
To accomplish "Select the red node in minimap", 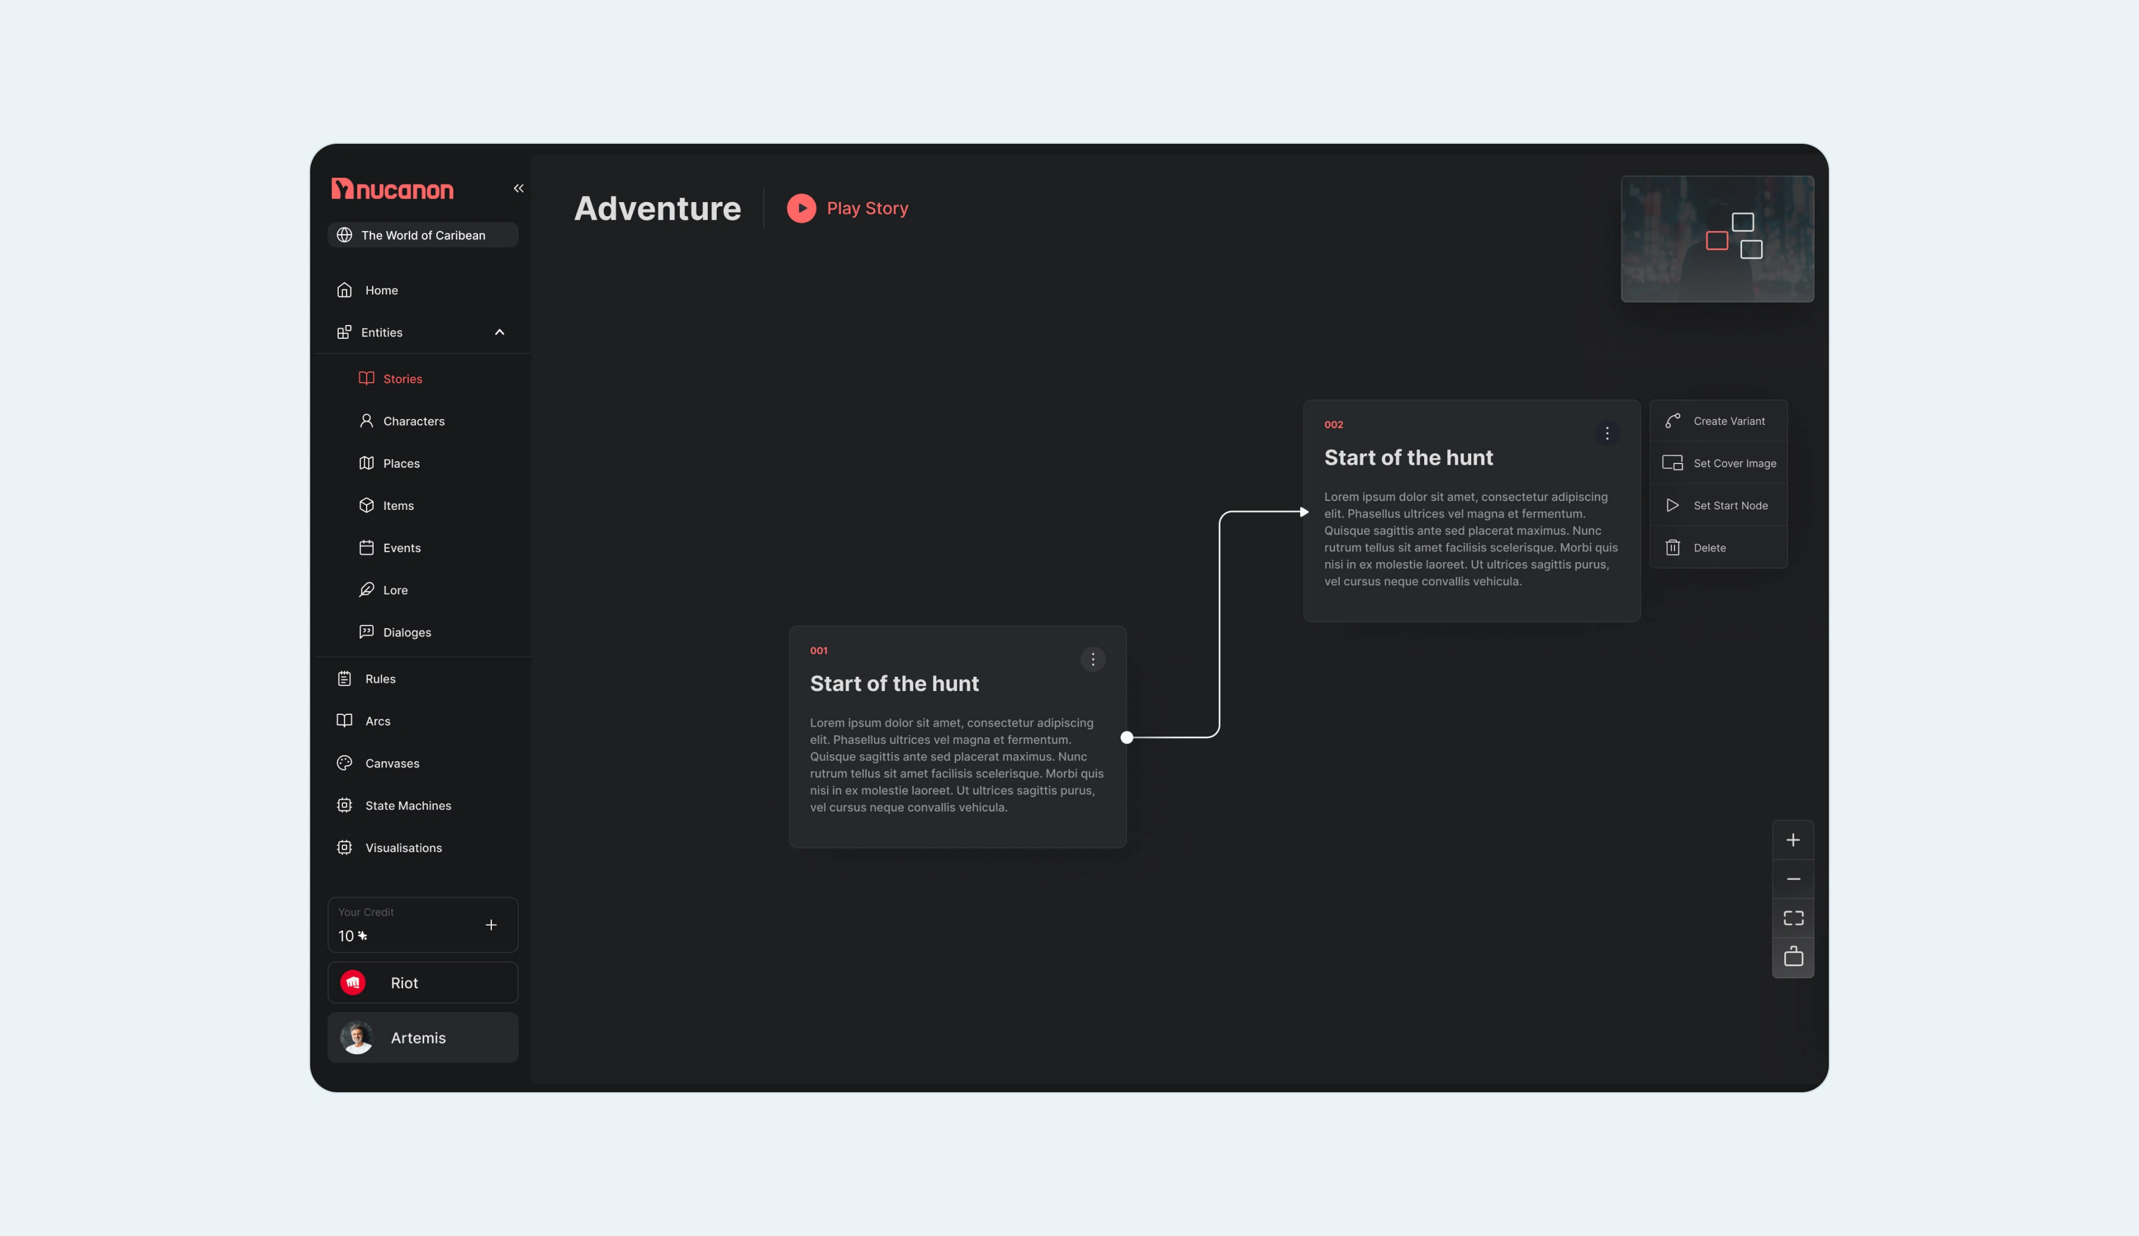I will point(1717,241).
